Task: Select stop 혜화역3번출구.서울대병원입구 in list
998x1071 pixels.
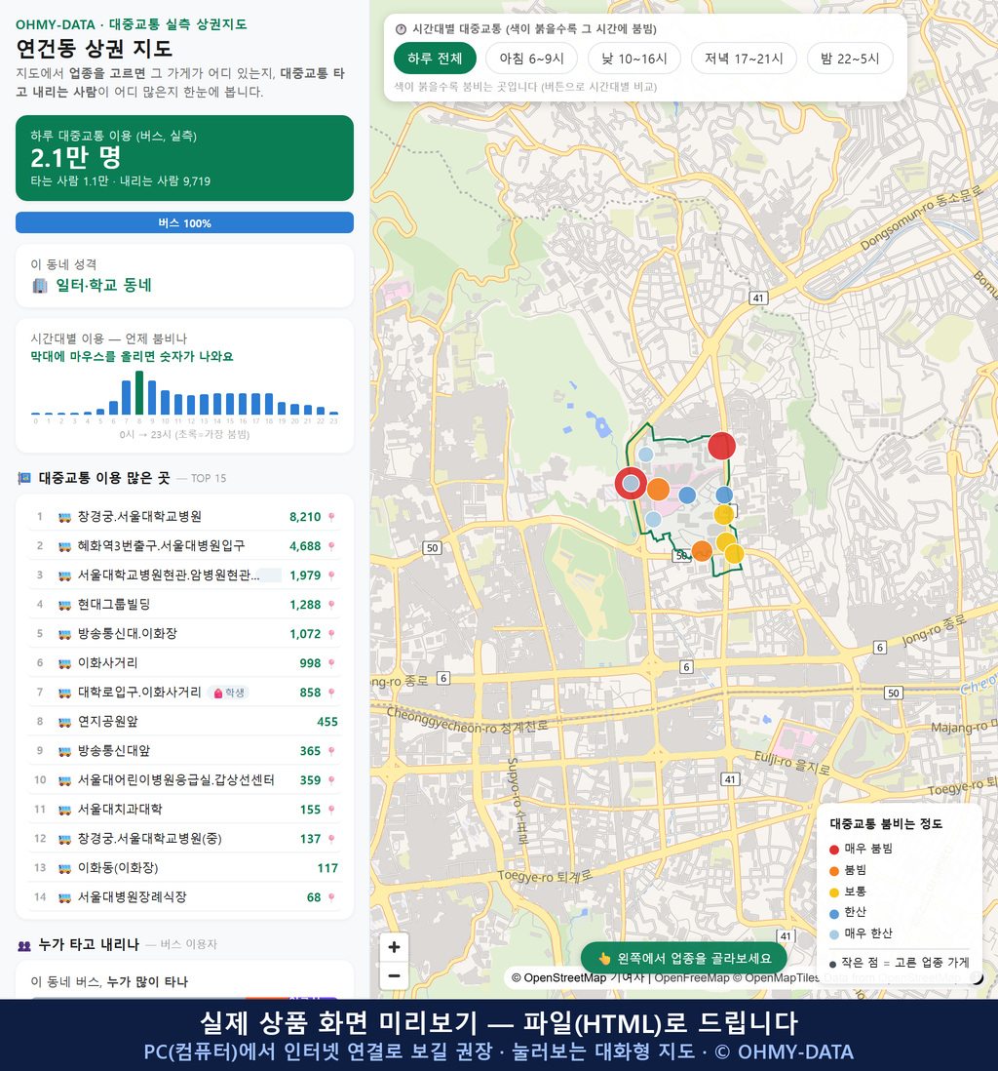Action: [184, 546]
